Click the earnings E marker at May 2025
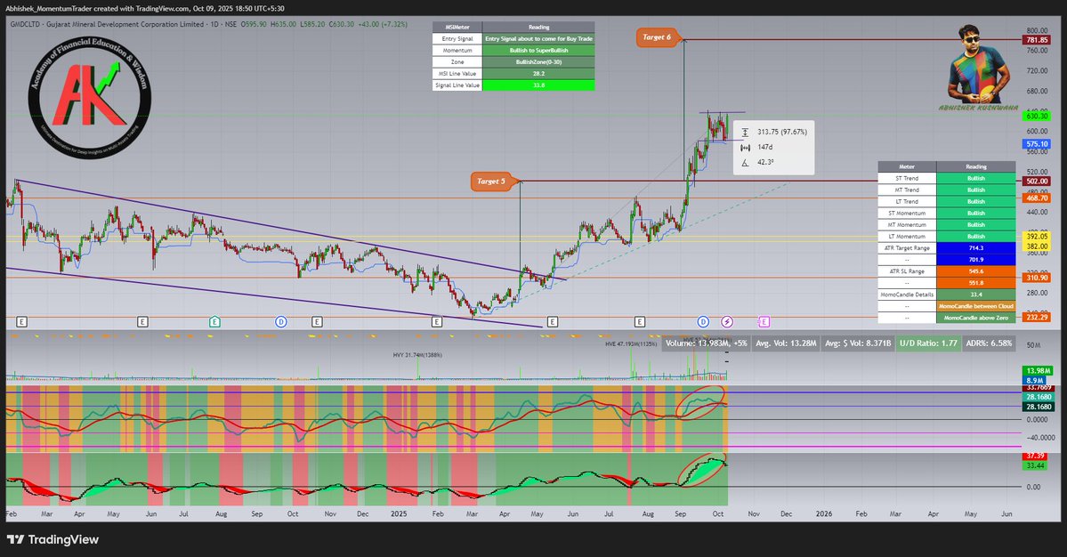1067x557 pixels. coord(553,322)
